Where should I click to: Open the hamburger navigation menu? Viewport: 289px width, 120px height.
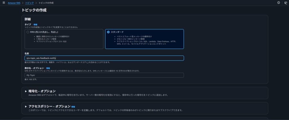tap(4, 3)
